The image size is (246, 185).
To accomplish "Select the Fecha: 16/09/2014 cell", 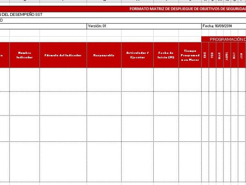I will [x=224, y=26].
